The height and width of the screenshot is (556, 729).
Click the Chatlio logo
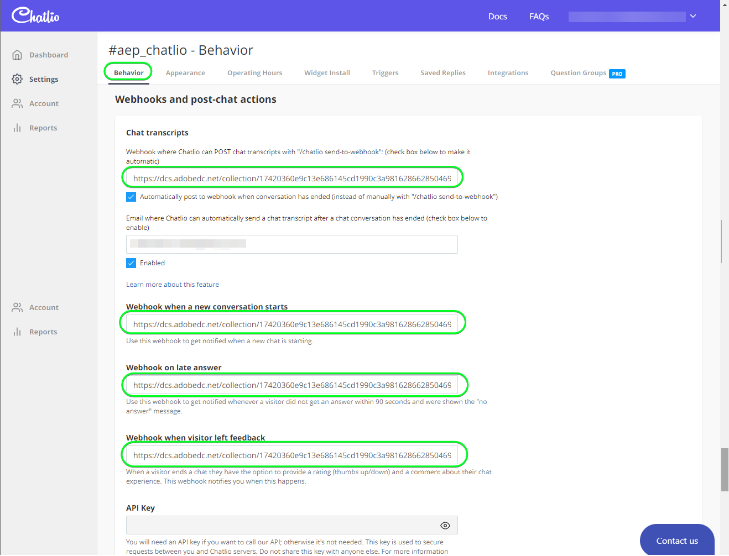tap(35, 15)
